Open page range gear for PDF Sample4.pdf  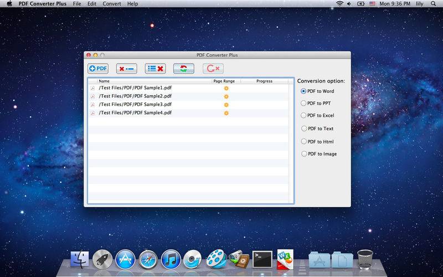click(226, 113)
